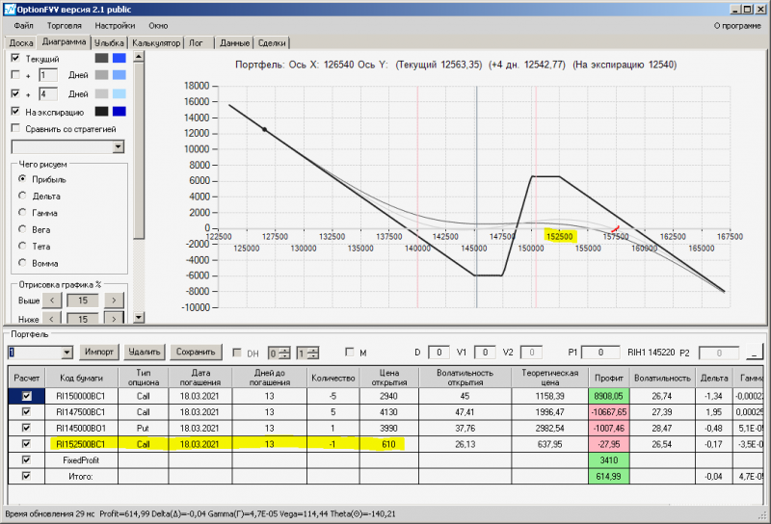Image resolution: width=771 pixels, height=524 pixels.
Task: Pick blue swatch for Текущий
Action: (120, 58)
